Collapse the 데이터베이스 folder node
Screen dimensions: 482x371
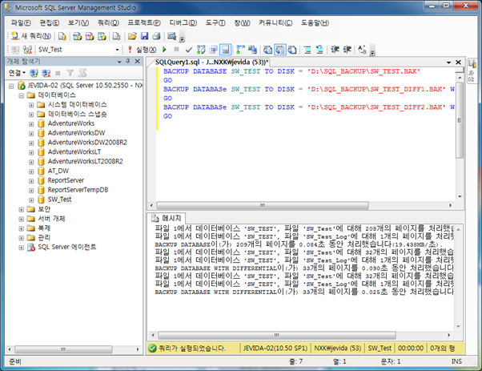pos(21,95)
